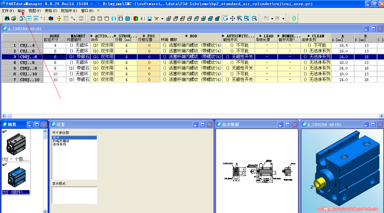This screenshot has height=213, width=384.
Task: Open the search (binoculars) tool
Action: click(7, 18)
